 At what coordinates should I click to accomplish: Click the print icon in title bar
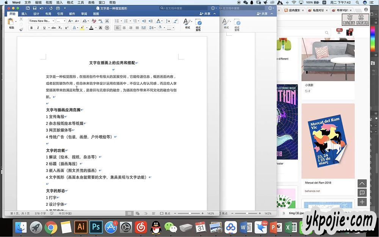[58, 8]
